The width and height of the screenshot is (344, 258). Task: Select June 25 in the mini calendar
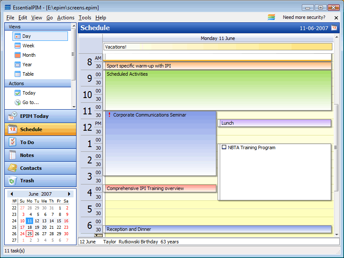pyautogui.click(x=30, y=234)
